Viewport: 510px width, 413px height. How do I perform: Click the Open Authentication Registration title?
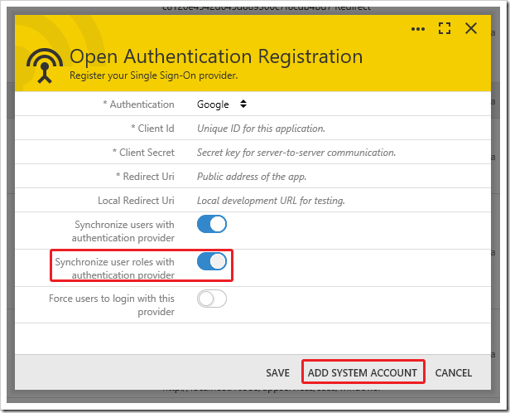tap(216, 56)
